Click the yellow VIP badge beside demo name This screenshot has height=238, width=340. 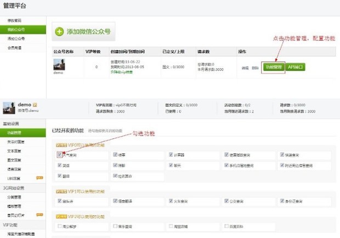click(35, 105)
